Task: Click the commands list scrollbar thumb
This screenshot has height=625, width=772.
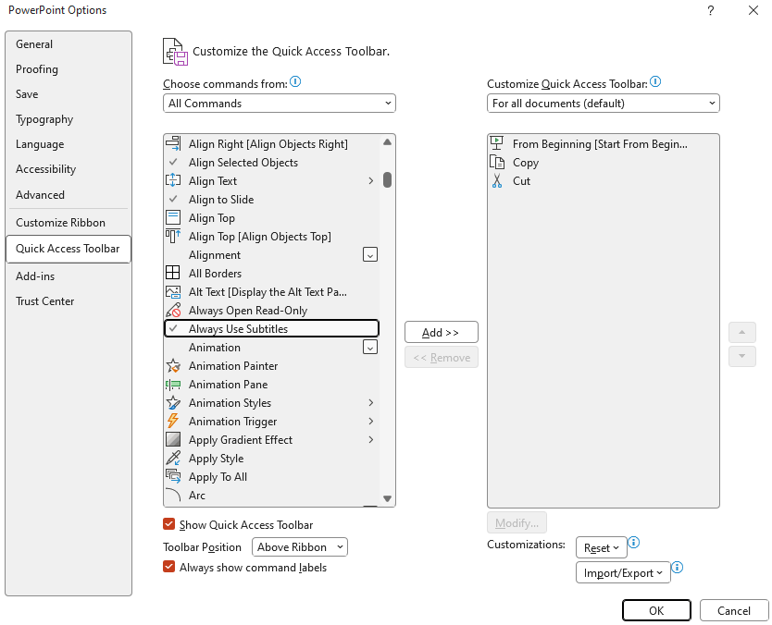Action: [388, 179]
